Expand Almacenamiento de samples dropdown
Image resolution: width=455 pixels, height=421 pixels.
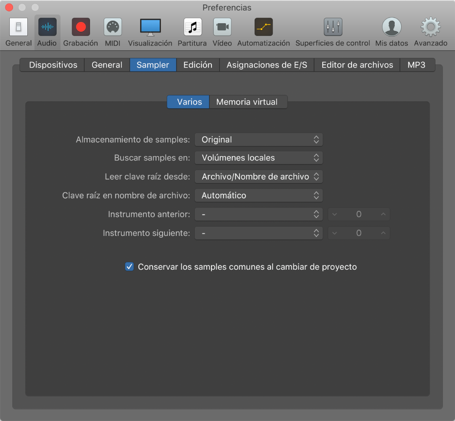(x=258, y=140)
